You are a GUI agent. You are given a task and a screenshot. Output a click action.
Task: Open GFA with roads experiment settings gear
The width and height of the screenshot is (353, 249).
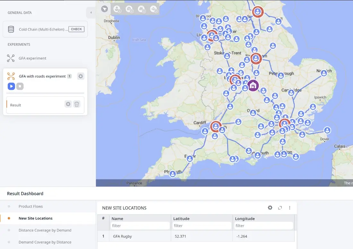coord(81,76)
